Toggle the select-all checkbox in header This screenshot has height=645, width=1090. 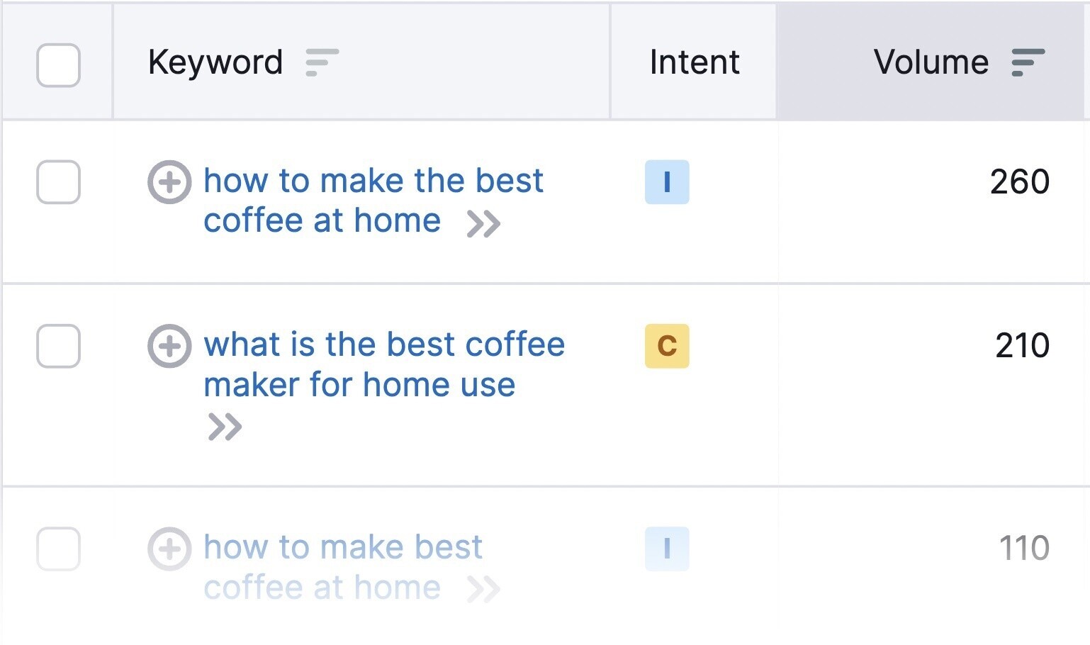[x=58, y=65]
